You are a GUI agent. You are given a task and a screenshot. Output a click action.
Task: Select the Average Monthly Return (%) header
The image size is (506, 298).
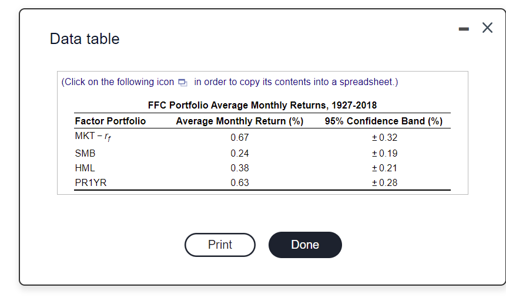coord(240,121)
